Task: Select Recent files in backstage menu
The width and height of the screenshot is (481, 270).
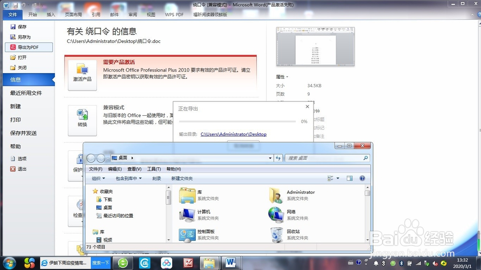Action: coord(26,93)
